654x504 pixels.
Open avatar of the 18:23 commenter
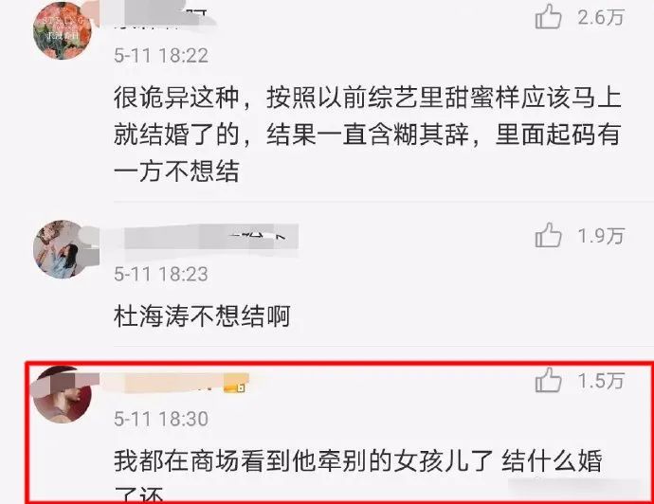point(63,249)
